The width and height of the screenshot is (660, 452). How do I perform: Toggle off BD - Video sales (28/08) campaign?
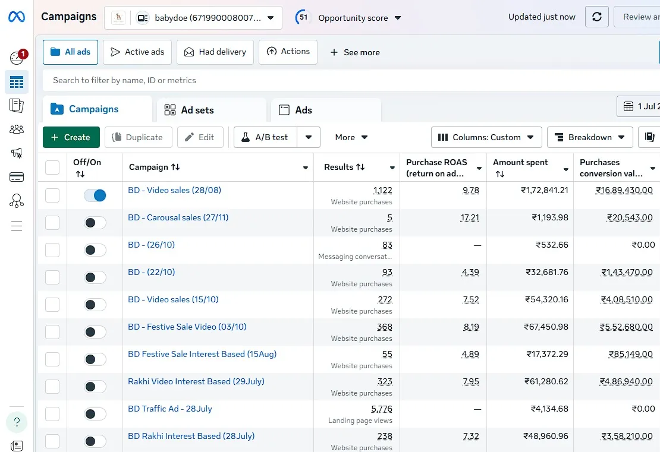point(95,195)
